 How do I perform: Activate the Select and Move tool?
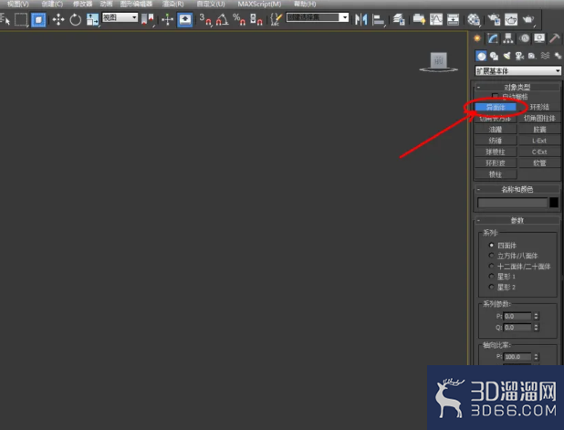58,19
